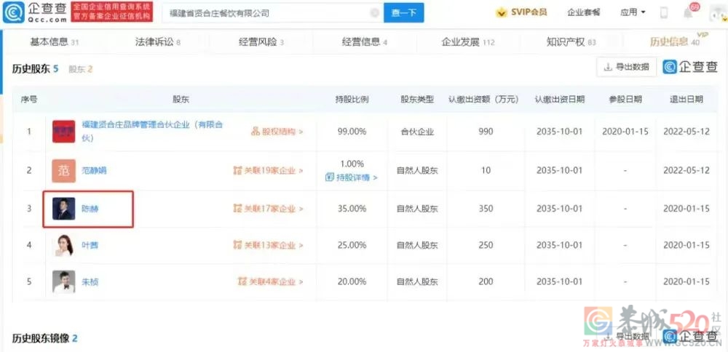Open 关联13家企业 link for 叶茜
This screenshot has width=728, height=352.
coord(268,245)
